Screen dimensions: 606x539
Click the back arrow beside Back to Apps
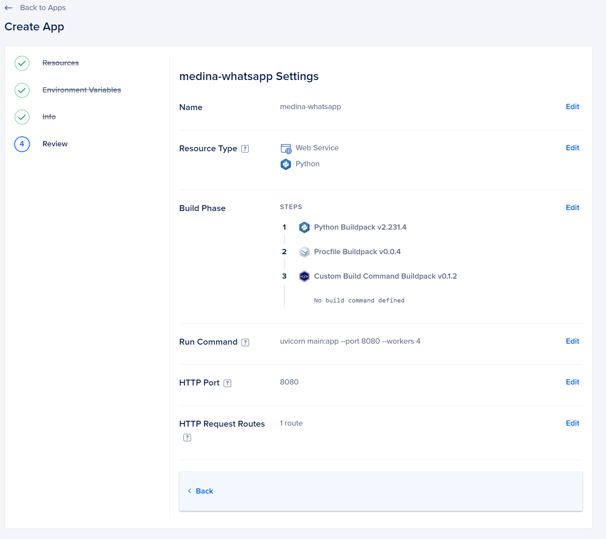8,8
